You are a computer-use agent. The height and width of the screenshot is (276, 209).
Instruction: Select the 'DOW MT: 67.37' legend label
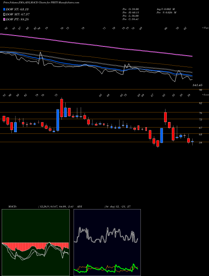pyautogui.click(x=18, y=15)
